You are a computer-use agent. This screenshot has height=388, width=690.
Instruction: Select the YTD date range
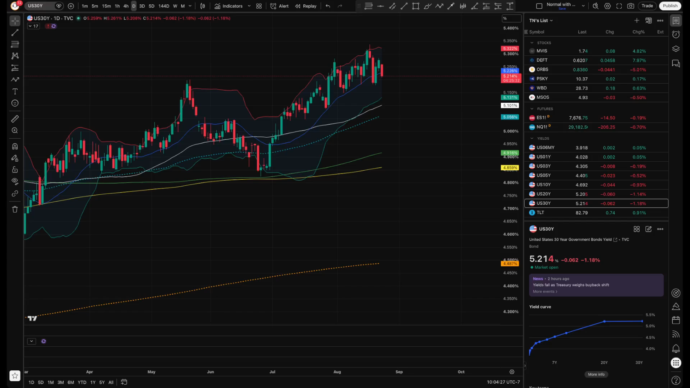(x=82, y=382)
